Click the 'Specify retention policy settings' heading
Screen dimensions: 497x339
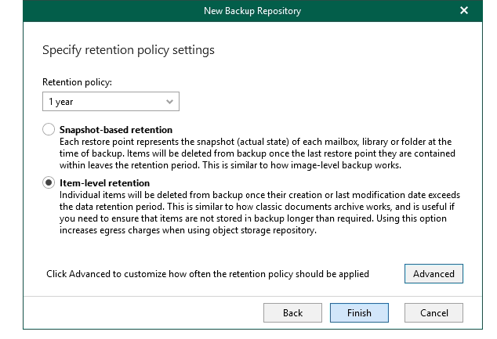(x=129, y=50)
